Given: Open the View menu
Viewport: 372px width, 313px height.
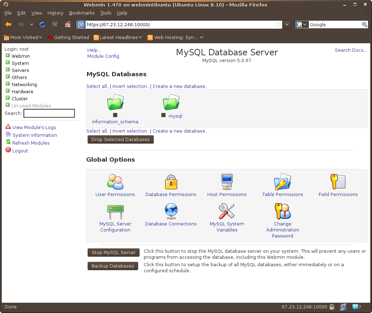Looking at the screenshot, I should (37, 13).
